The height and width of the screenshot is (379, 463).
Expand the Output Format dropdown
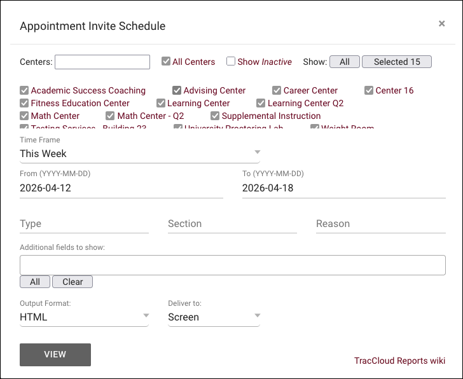pos(84,317)
